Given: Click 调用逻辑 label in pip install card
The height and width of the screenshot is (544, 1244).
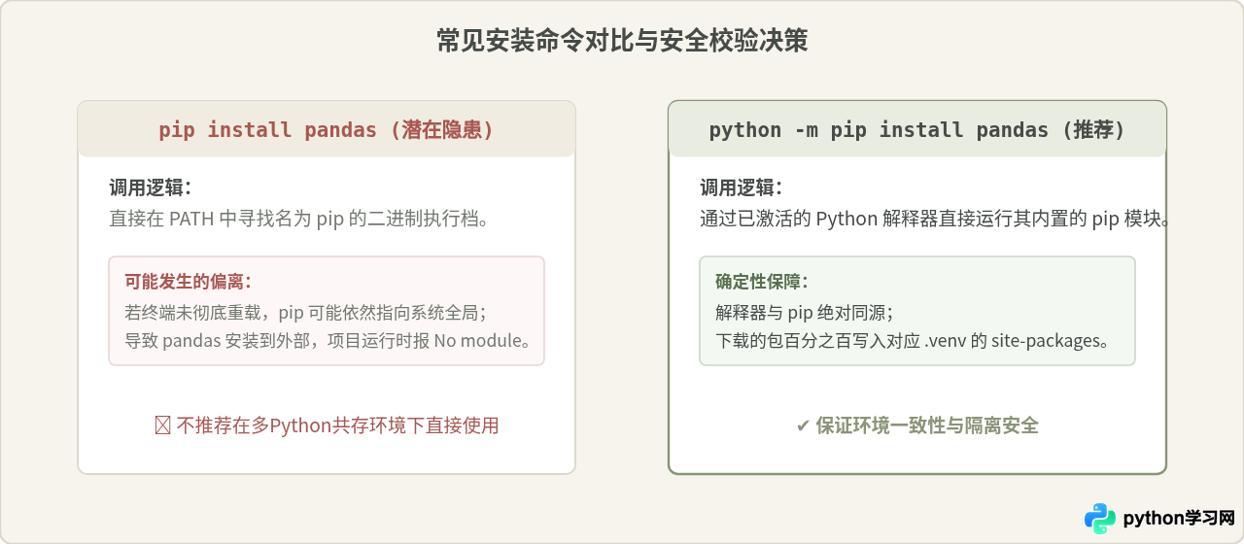Looking at the screenshot, I should click(x=151, y=188).
